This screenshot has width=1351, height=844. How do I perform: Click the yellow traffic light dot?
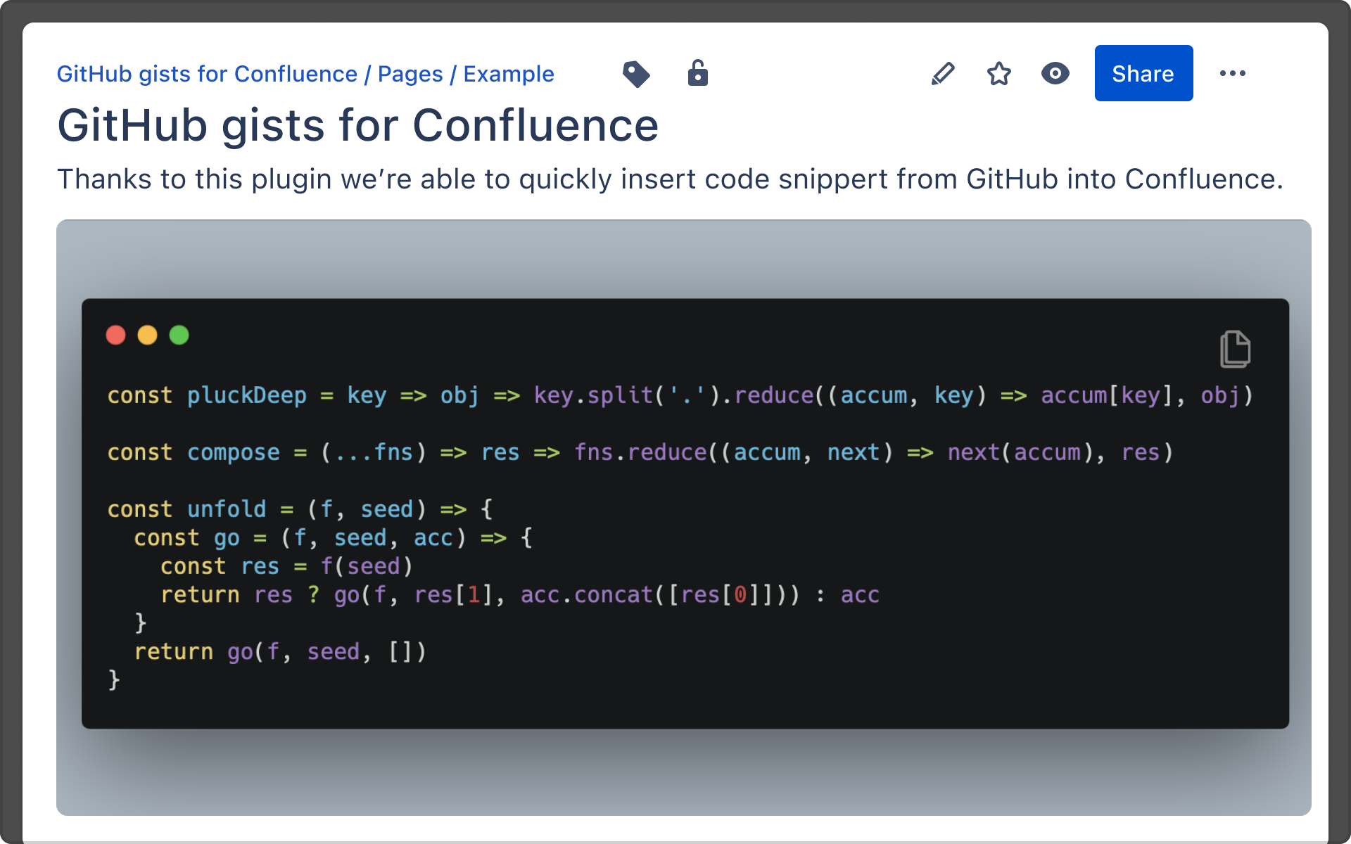(x=147, y=335)
